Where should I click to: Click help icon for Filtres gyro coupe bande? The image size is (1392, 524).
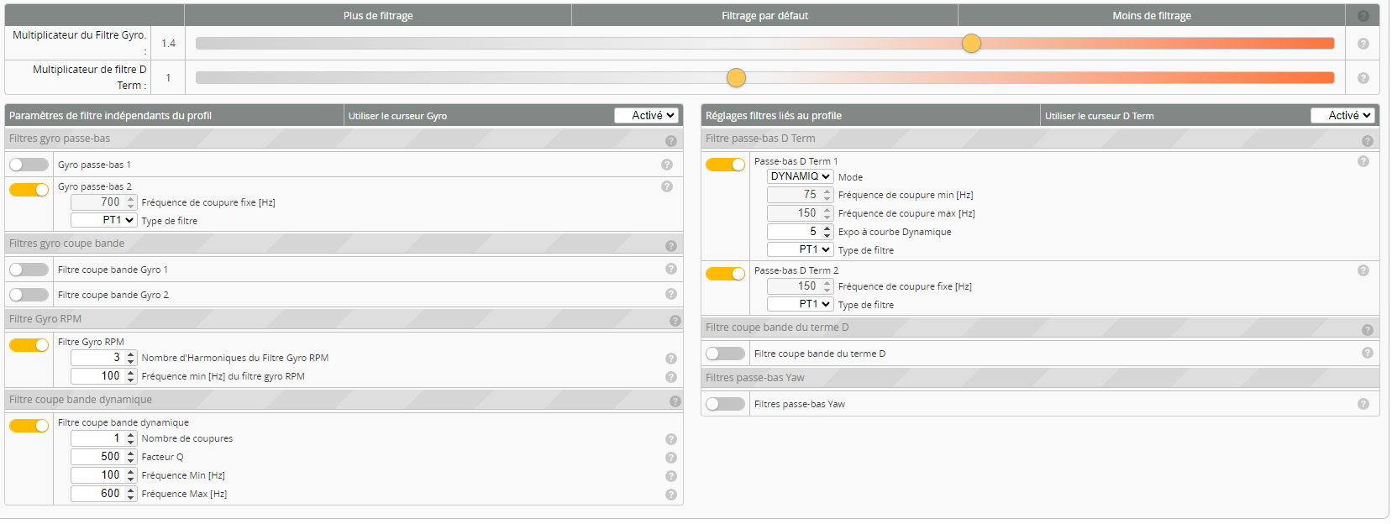tap(670, 246)
